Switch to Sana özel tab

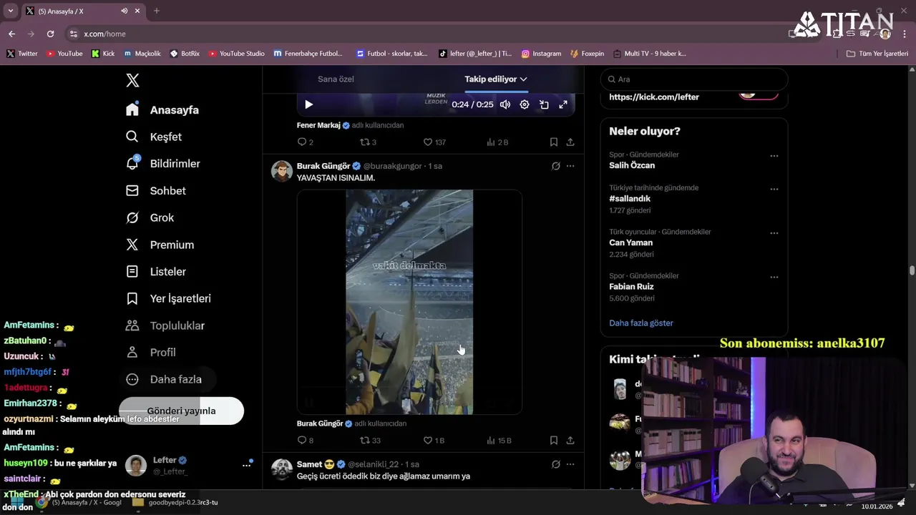click(x=336, y=79)
